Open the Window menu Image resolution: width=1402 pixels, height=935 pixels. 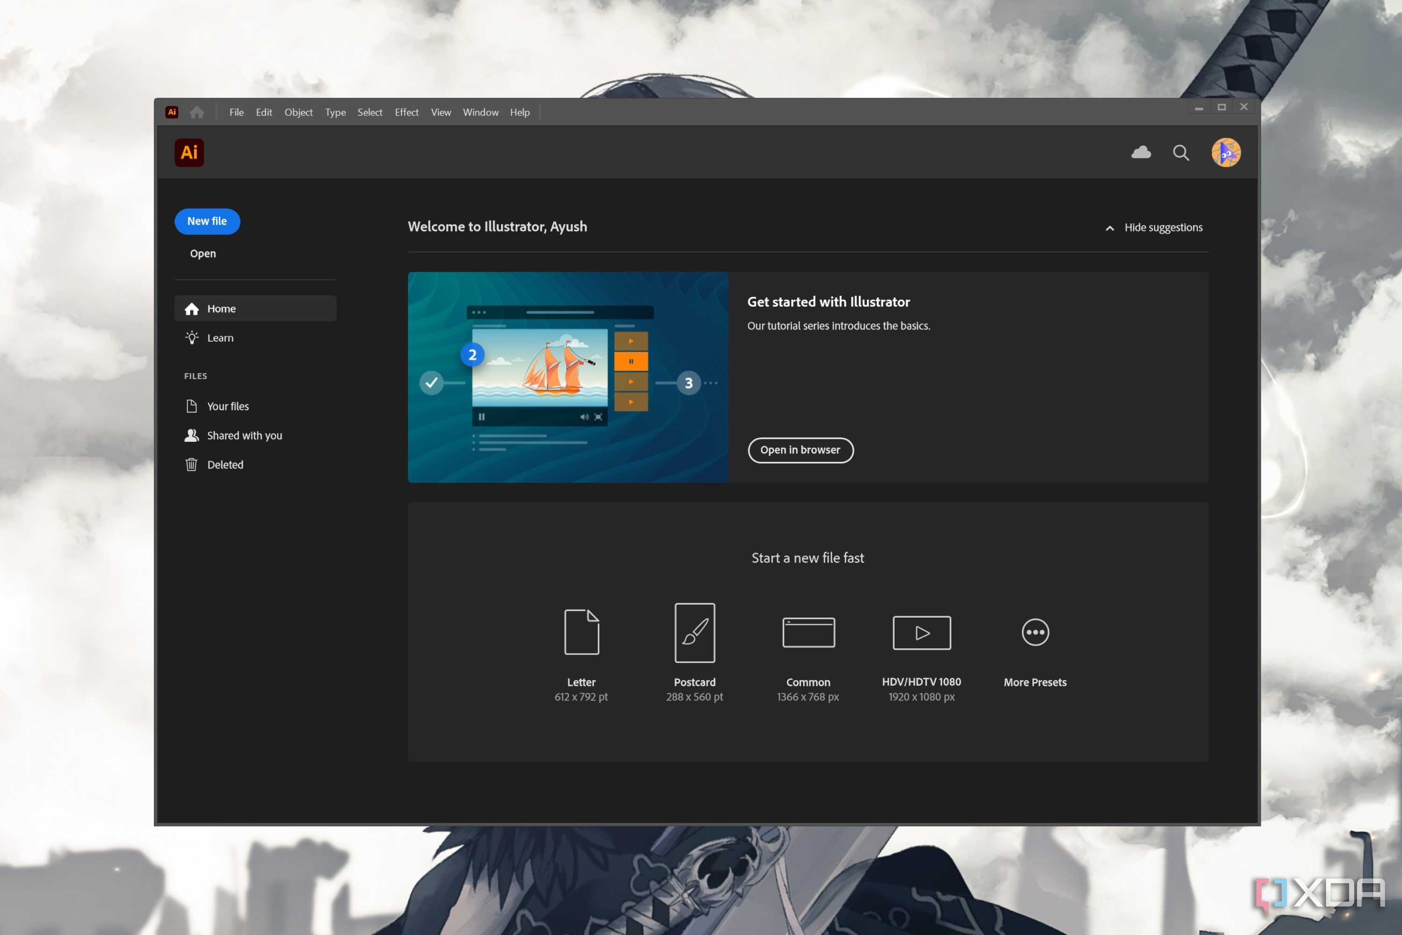coord(480,112)
